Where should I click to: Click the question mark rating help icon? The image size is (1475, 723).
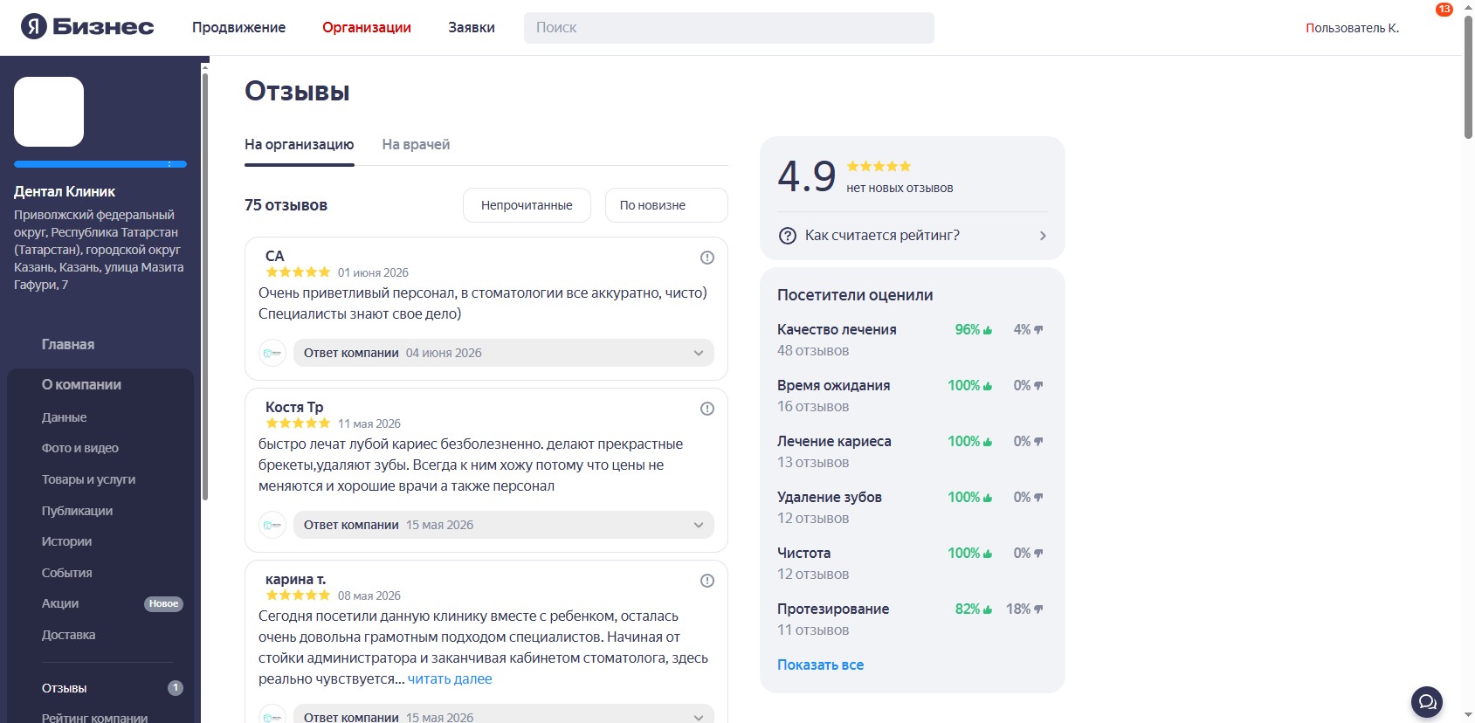pos(787,236)
